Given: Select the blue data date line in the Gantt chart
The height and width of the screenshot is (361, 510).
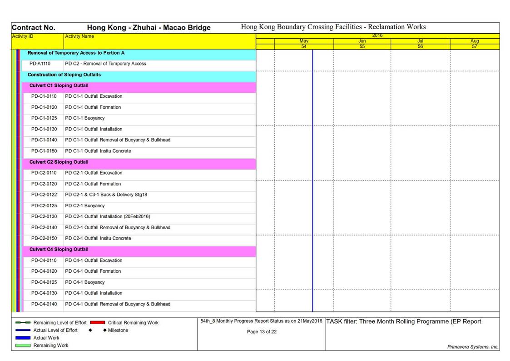Looking at the screenshot, I should [312, 180].
